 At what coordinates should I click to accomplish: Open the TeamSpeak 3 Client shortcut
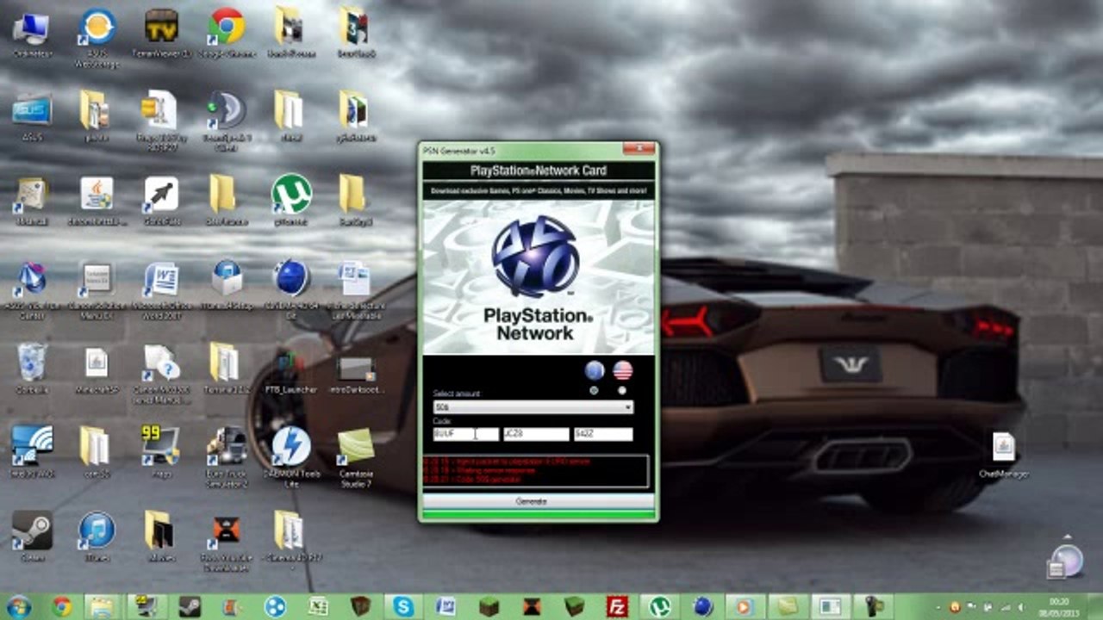[226, 121]
